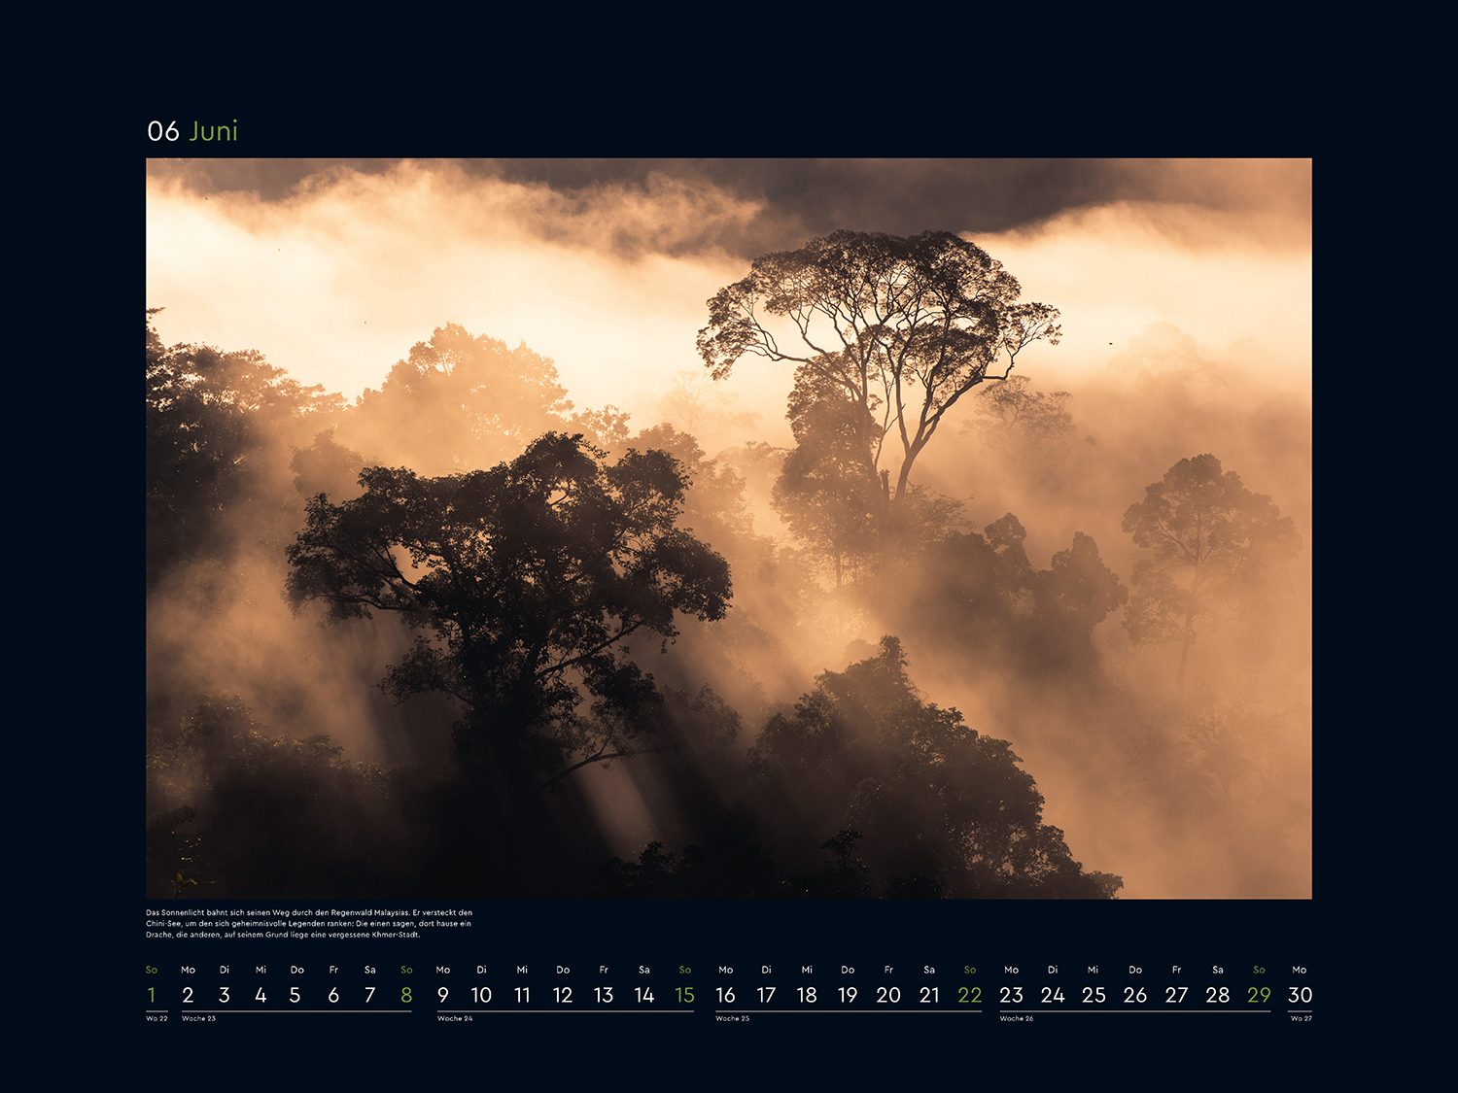The image size is (1458, 1093).
Task: Click the "06 Juni" month heading
Action: 192,131
